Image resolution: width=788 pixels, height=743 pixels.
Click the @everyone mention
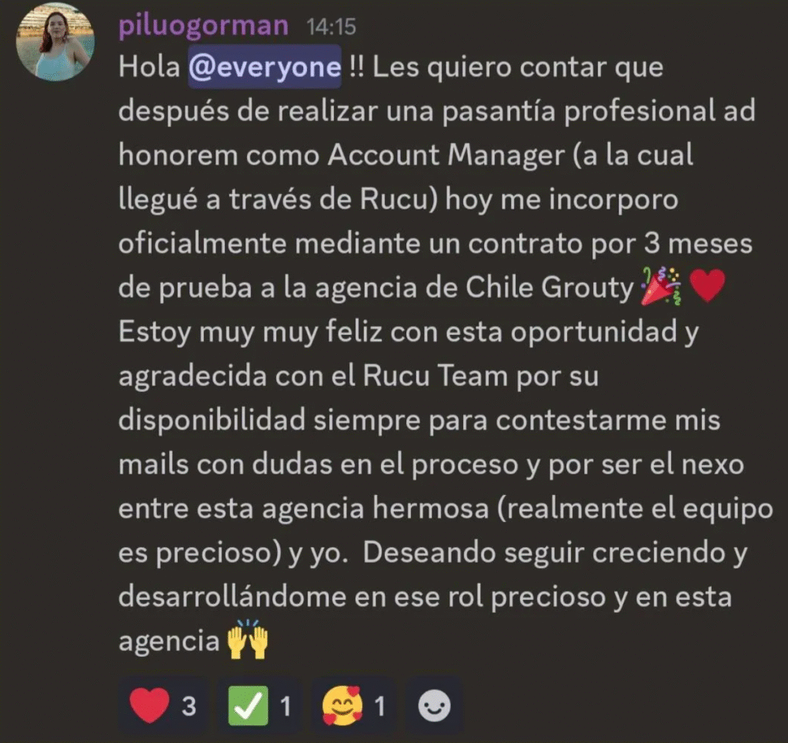(x=265, y=67)
